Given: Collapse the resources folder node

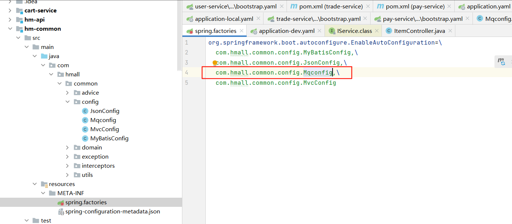Looking at the screenshot, I should pos(35,184).
